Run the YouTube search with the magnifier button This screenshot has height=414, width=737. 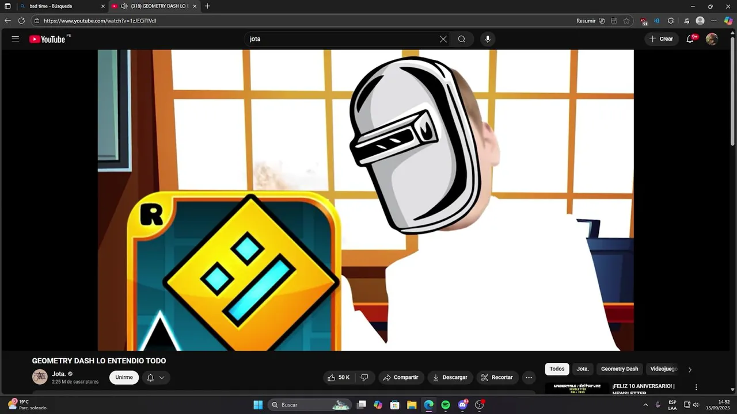[x=462, y=39]
